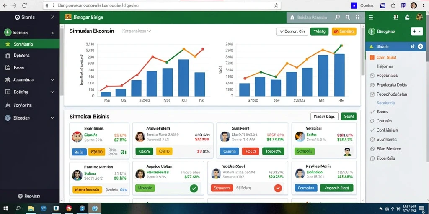Open the Windows Start button

click(x=5, y=209)
